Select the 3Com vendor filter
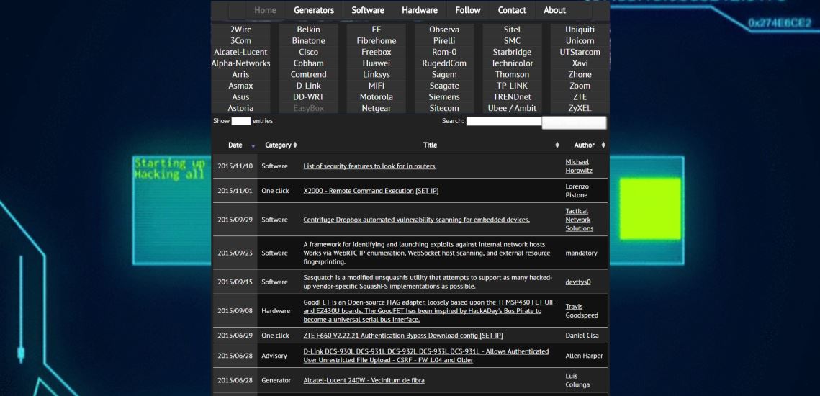820x396 pixels. pos(240,41)
